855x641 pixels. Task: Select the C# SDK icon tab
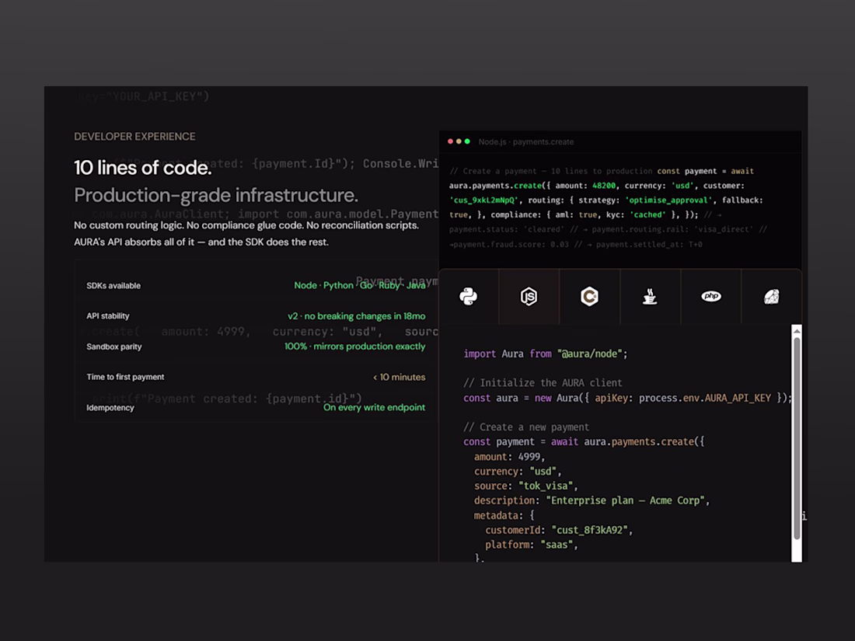click(x=589, y=297)
